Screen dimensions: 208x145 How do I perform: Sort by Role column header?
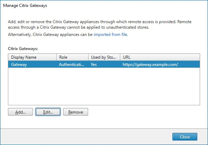tap(71, 57)
